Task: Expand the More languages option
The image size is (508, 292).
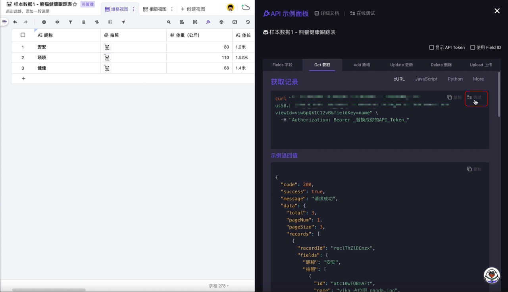Action: click(x=478, y=79)
